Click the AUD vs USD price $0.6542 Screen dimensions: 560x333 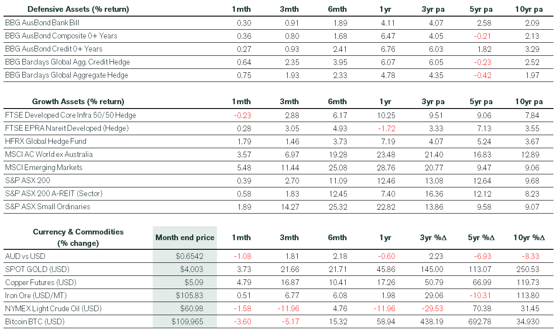pos(189,256)
